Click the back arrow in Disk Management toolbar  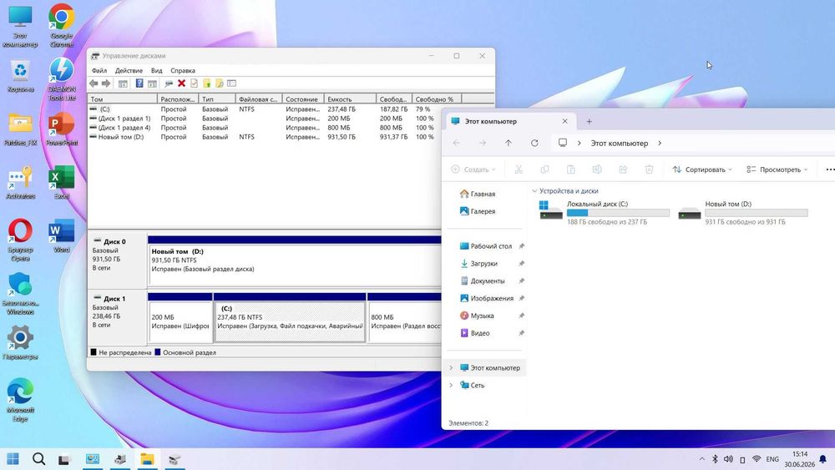94,83
